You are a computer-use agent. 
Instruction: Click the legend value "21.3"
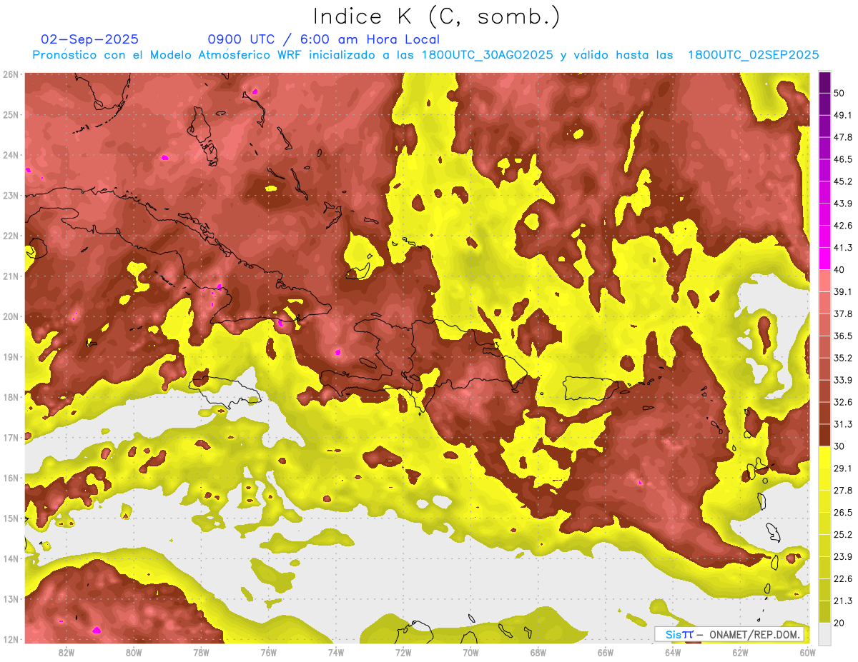tap(843, 601)
